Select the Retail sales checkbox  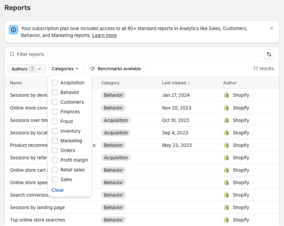click(x=55, y=170)
